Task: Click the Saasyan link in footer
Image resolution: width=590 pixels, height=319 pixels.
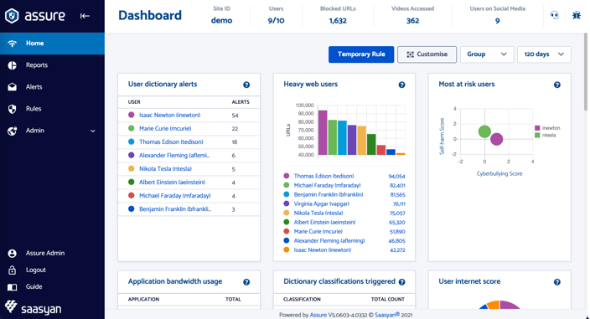Action: tap(387, 315)
